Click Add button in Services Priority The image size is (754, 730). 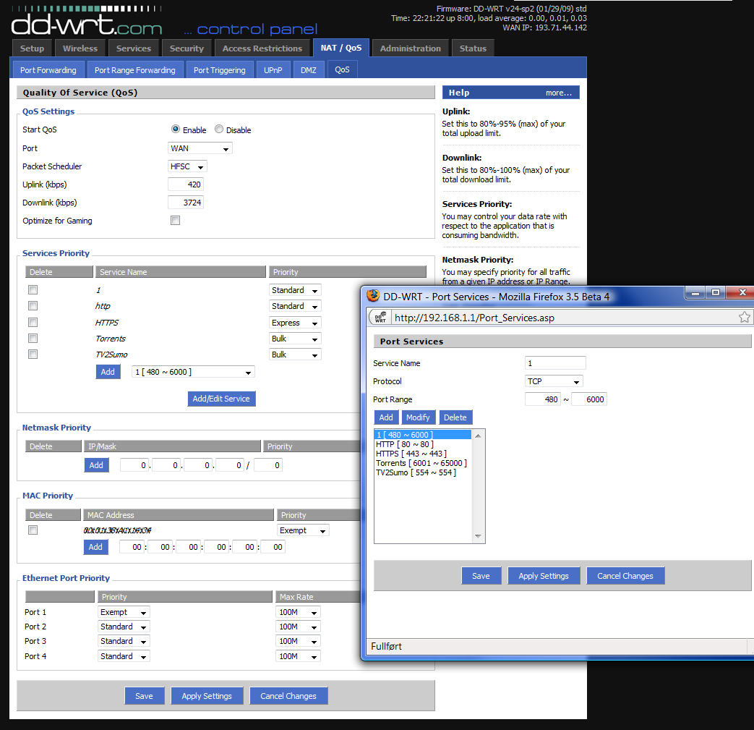[x=108, y=371]
